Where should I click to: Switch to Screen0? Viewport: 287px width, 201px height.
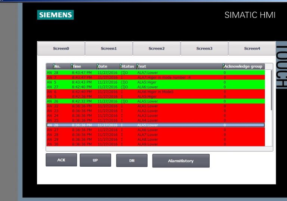tap(61, 48)
